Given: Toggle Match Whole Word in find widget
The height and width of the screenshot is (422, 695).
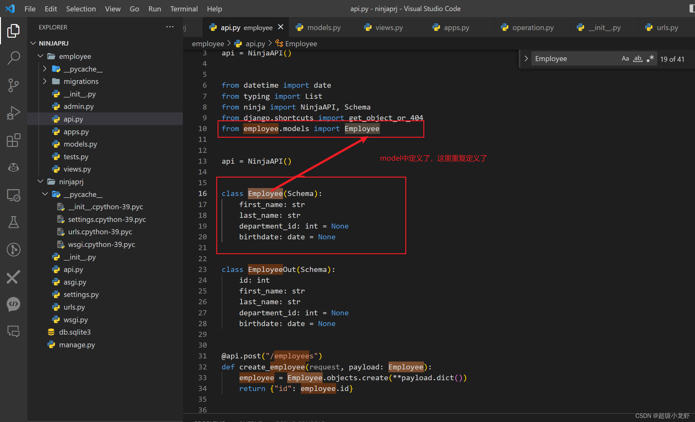Looking at the screenshot, I should point(638,59).
